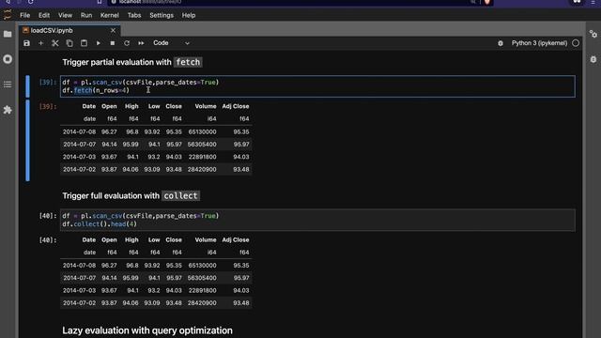Copy the selected cell
The width and height of the screenshot is (601, 338).
pyautogui.click(x=69, y=43)
